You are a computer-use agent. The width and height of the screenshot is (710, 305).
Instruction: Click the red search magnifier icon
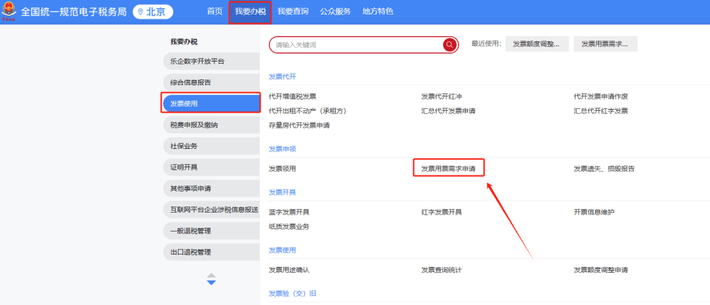coord(450,45)
